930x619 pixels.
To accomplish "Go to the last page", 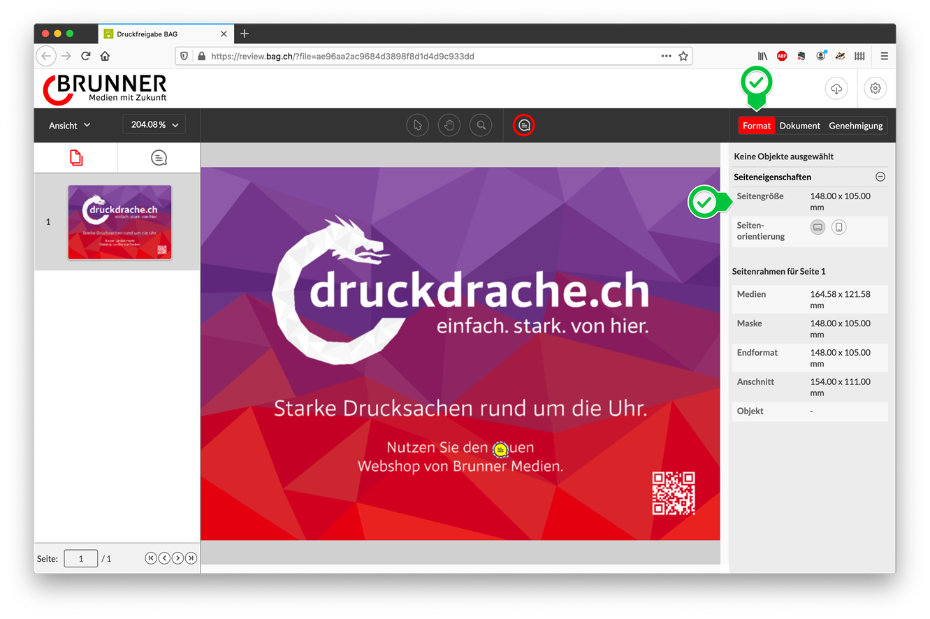I will 191,558.
